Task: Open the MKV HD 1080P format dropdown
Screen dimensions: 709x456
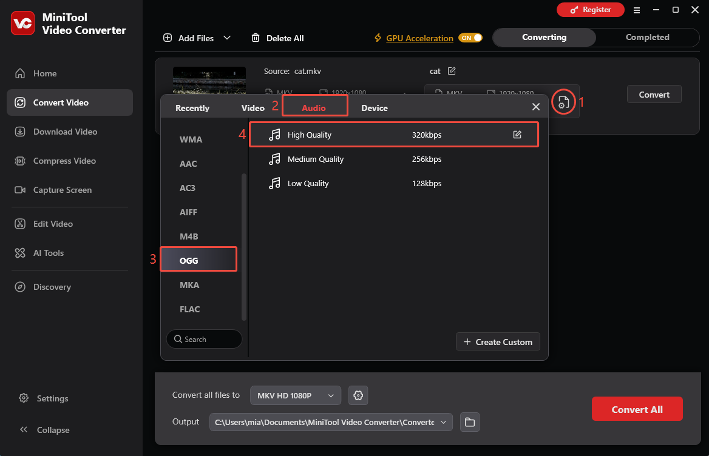Action: (295, 395)
